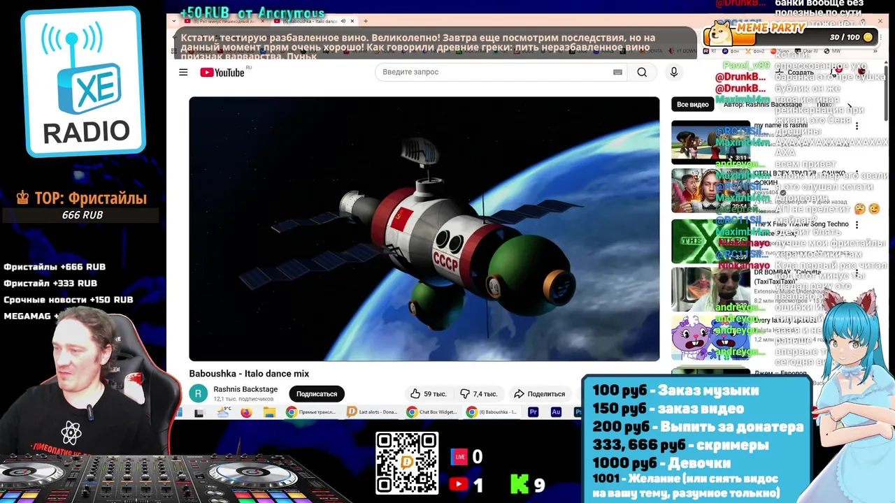Click the '12,1 тыс. подписчиков' subscriber count

243,399
